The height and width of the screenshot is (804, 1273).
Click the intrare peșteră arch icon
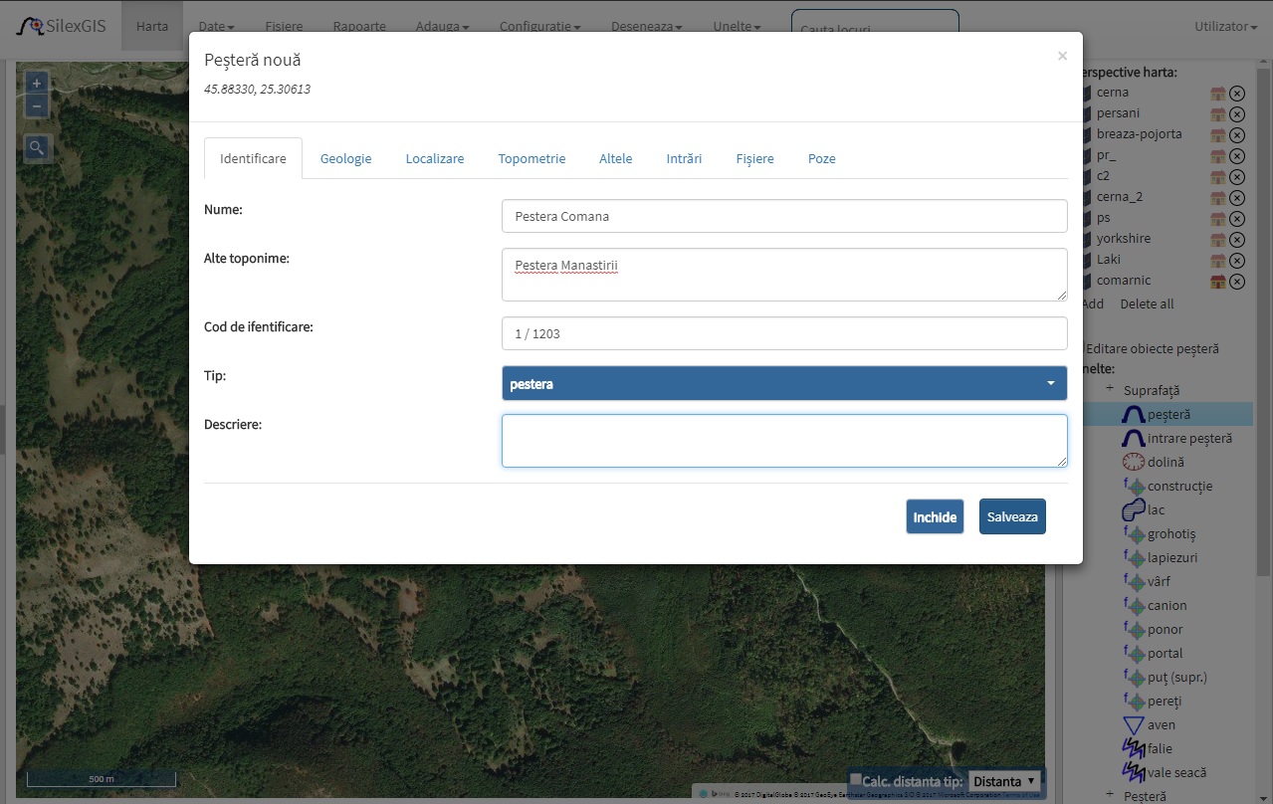[x=1133, y=438]
